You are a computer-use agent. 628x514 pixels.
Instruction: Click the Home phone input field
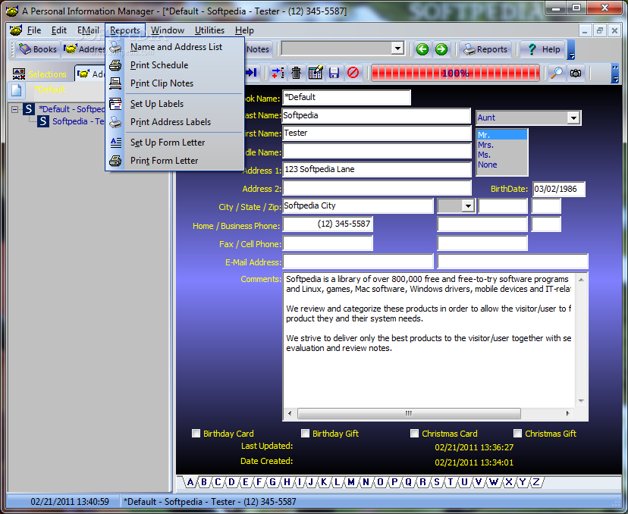pyautogui.click(x=328, y=224)
